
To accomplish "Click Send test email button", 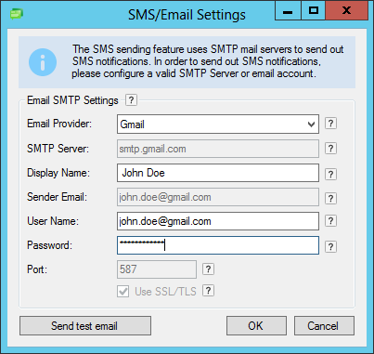I will click(85, 326).
